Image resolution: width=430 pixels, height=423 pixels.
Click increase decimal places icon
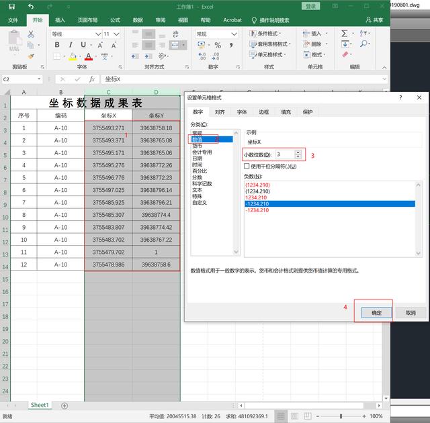202,56
